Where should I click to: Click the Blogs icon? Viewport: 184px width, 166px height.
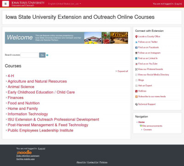click(x=136, y=80)
